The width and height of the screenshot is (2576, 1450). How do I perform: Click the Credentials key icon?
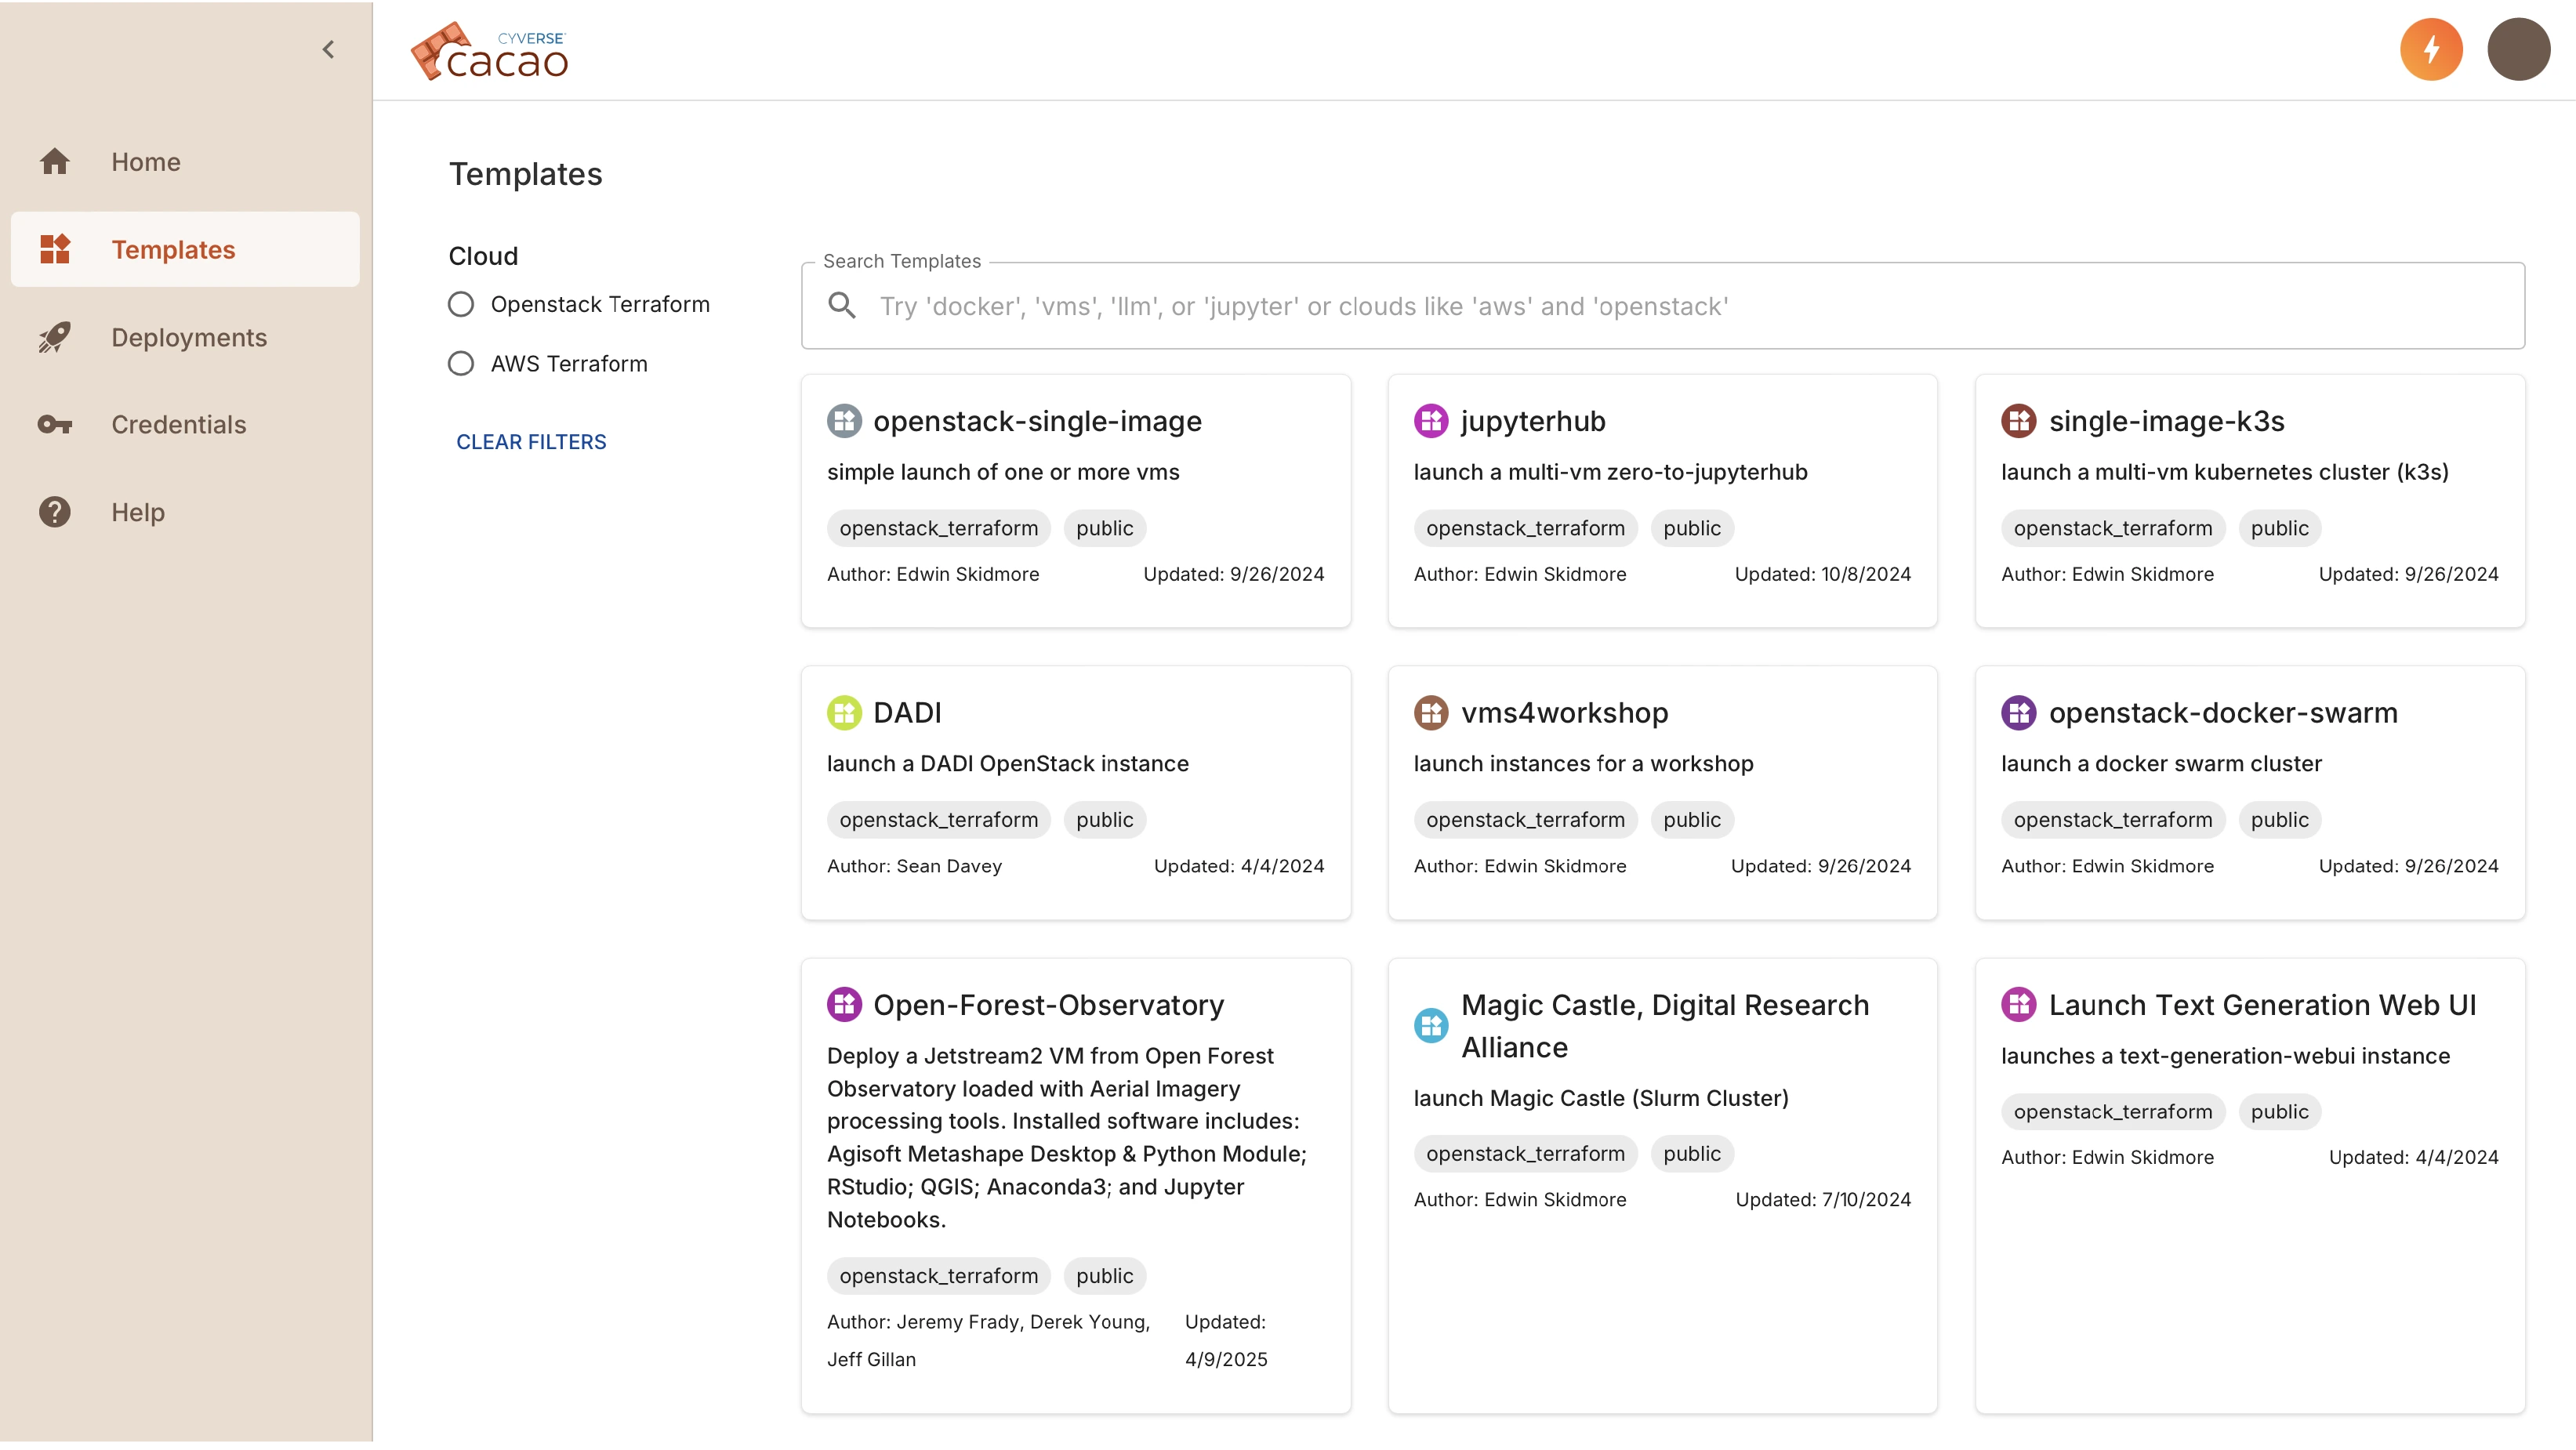(55, 424)
